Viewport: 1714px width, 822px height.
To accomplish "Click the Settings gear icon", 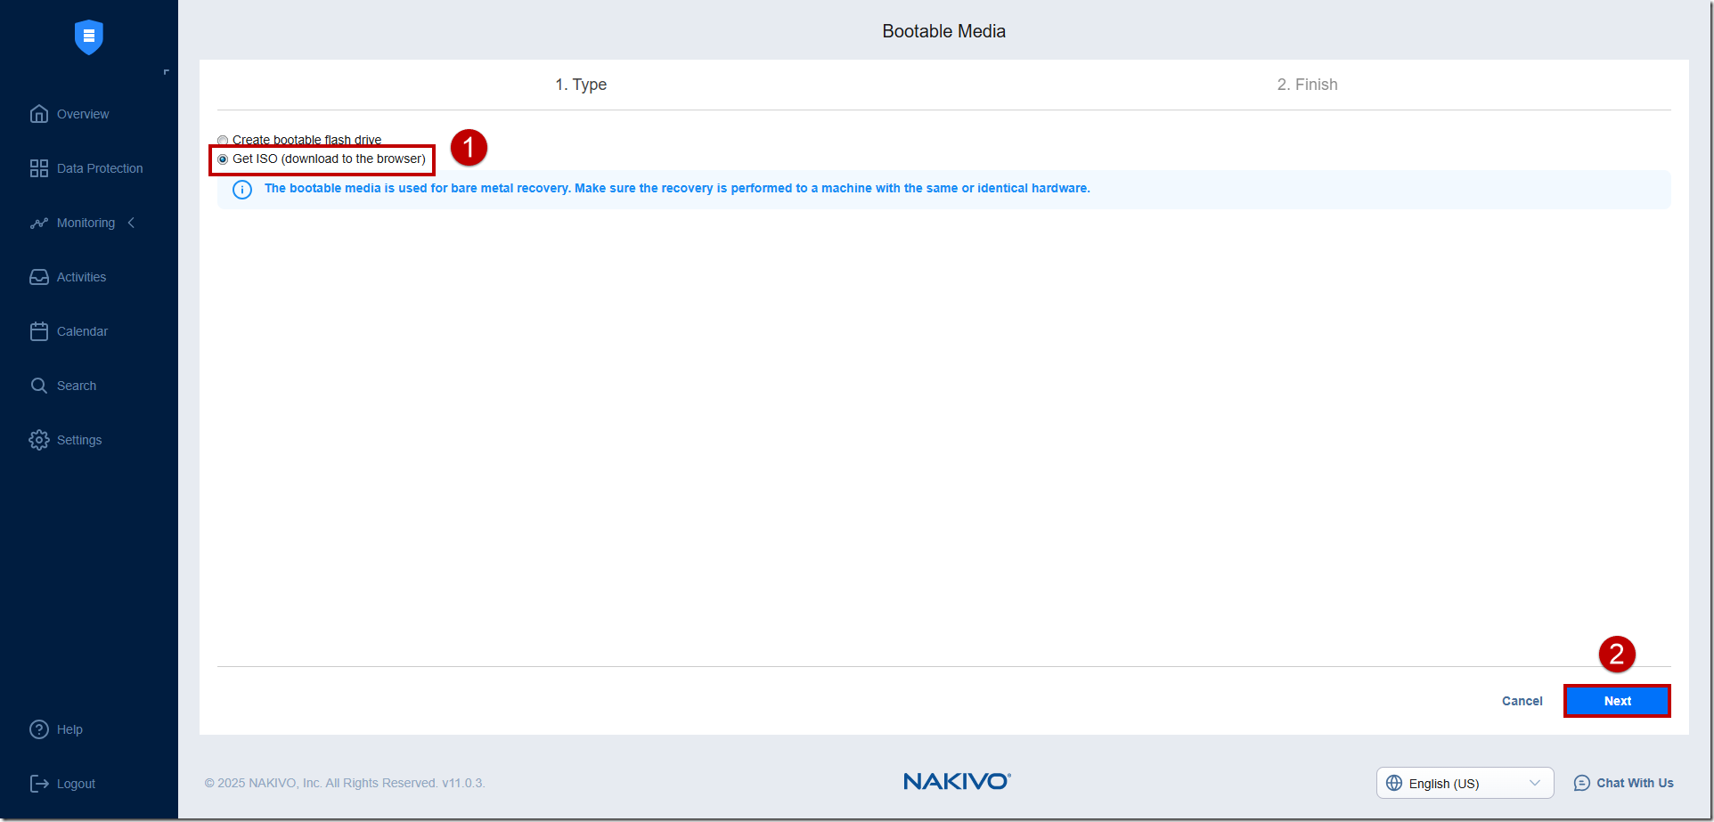I will (39, 440).
